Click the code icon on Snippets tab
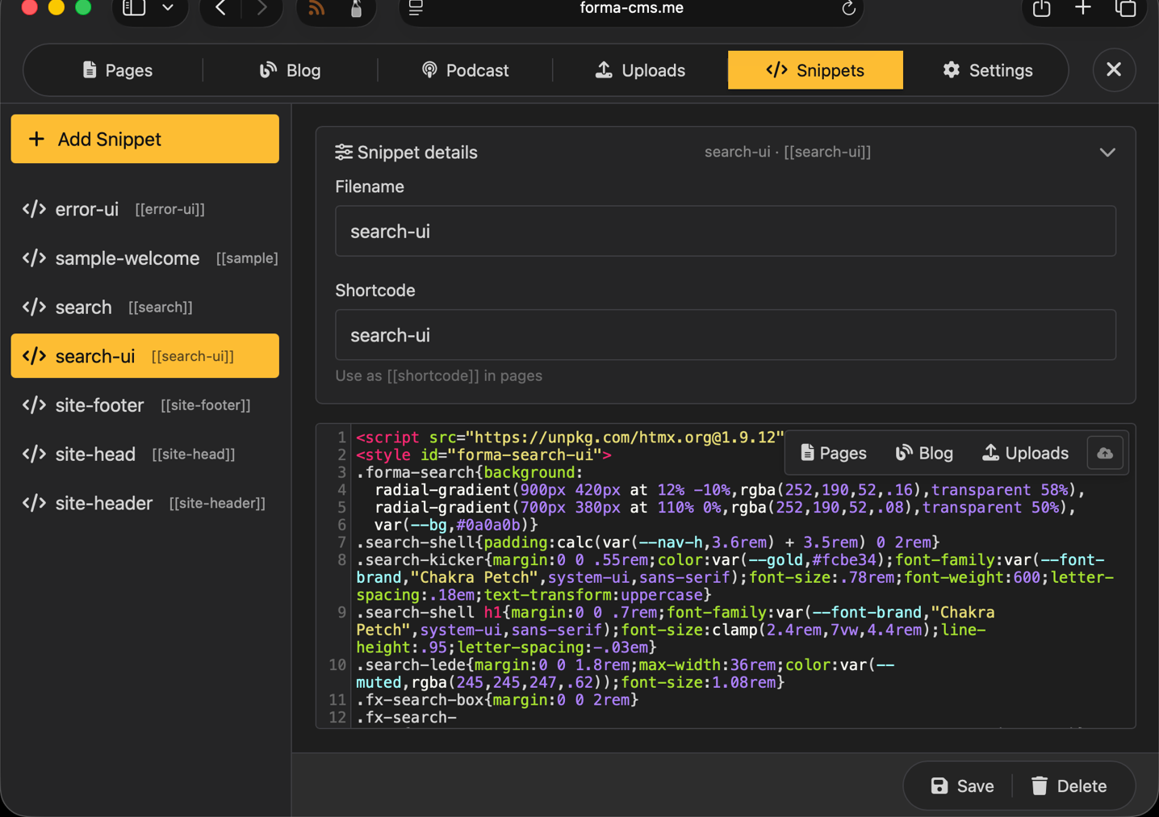Screen dimensions: 1159x817 tap(776, 70)
